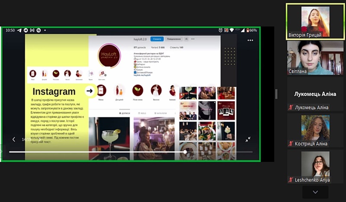Show more participants with the down chevron

click(315, 192)
